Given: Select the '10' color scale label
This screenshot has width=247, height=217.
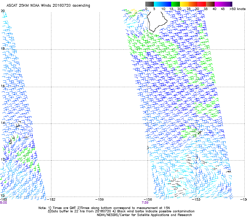Looking at the screenshot, I should 163,9.
